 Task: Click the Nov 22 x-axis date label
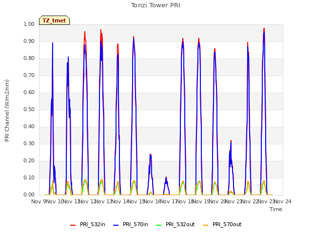point(250,201)
